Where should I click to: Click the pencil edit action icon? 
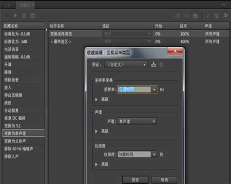point(208,16)
